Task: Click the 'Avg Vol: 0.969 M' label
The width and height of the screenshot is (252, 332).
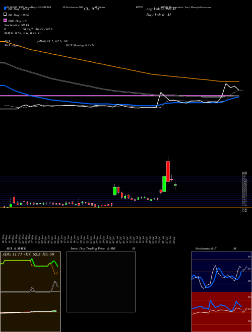Action: (161, 9)
